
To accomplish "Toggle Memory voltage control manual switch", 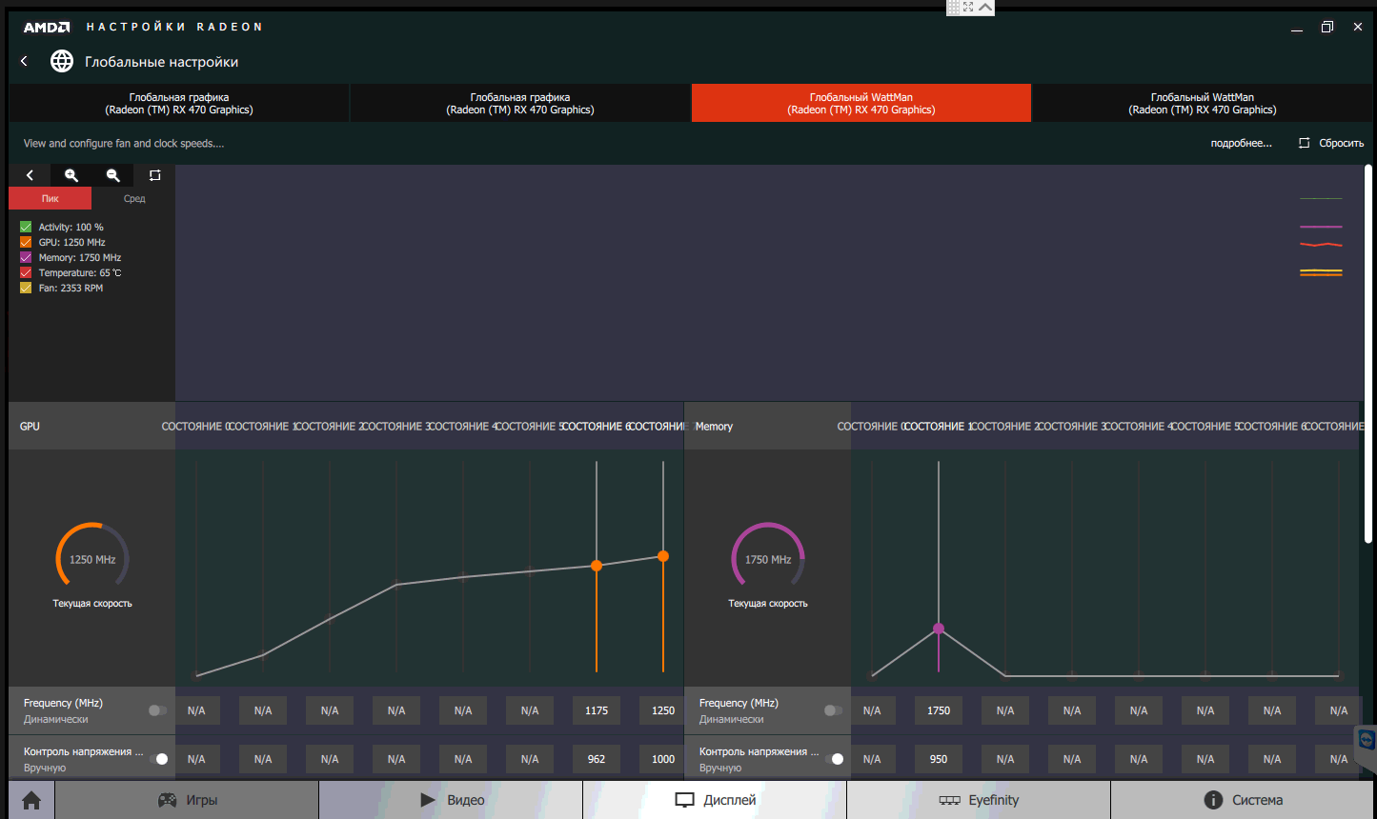I will 833,759.
